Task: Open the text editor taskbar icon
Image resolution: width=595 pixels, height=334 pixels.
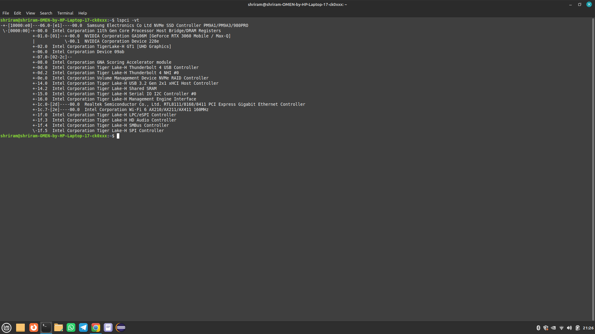Action: click(108, 328)
